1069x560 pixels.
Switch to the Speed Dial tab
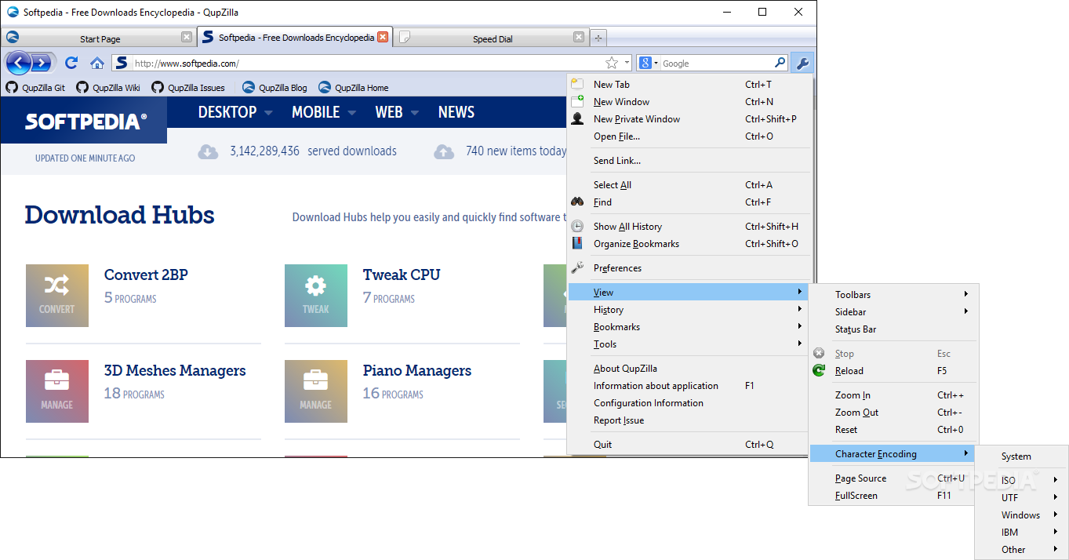pyautogui.click(x=491, y=38)
